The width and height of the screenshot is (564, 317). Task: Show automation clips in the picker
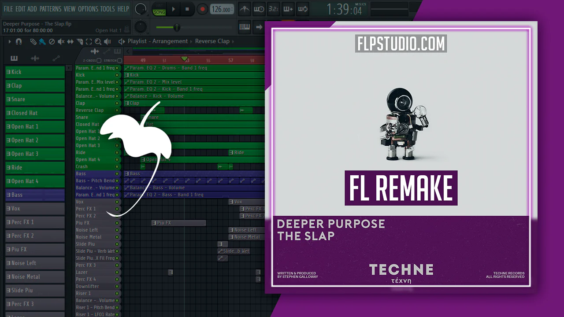pyautogui.click(x=56, y=58)
